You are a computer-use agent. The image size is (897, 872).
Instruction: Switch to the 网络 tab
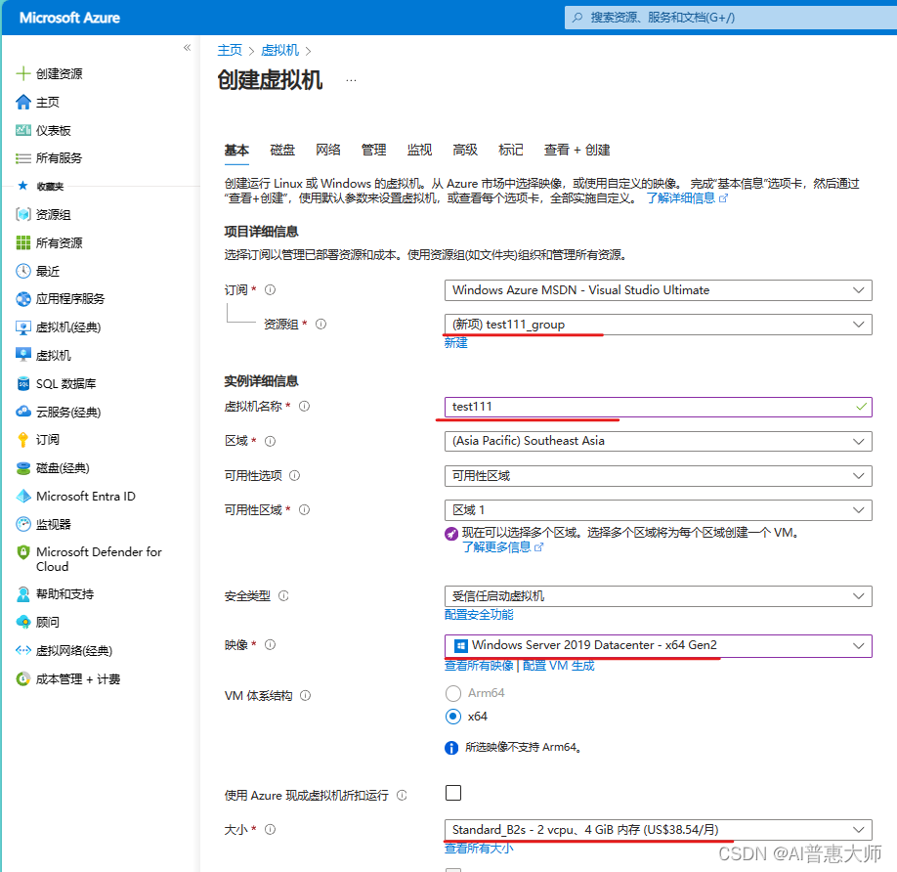327,150
